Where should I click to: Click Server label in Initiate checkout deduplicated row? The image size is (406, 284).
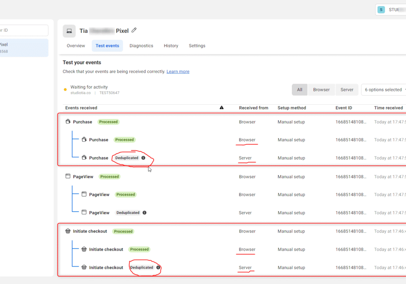click(245, 268)
